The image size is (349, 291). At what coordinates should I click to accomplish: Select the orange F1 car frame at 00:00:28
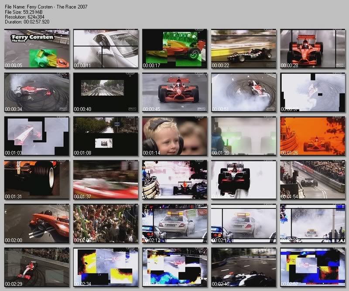(x=313, y=48)
